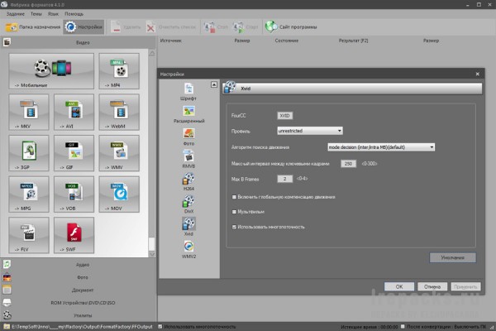Select the VOB conversion format tile
This screenshot has width=496, height=331.
point(74,194)
